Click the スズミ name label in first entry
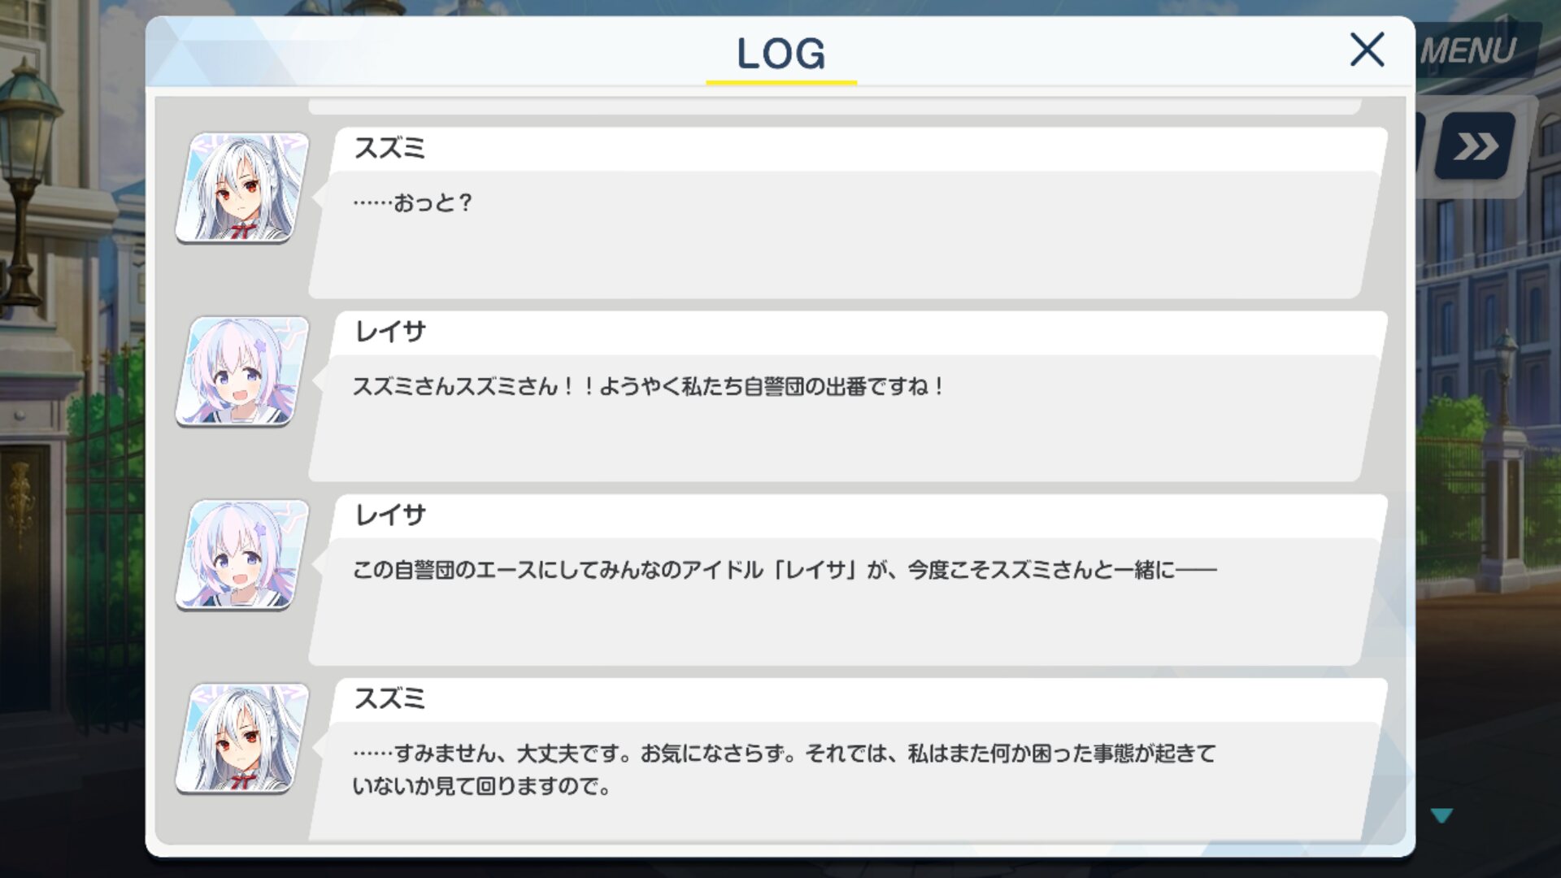Viewport: 1561px width, 878px height. tap(389, 148)
